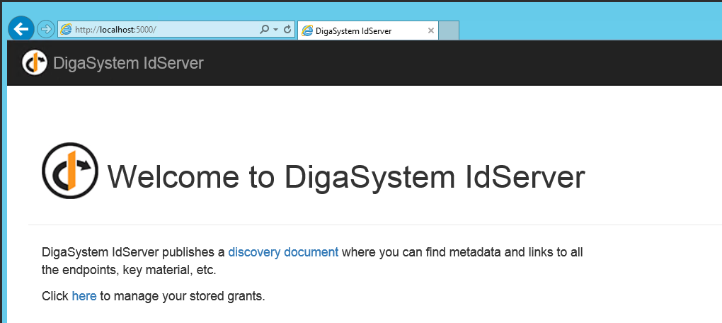Click the Welcome to DigaSystem IdServer heading

346,176
